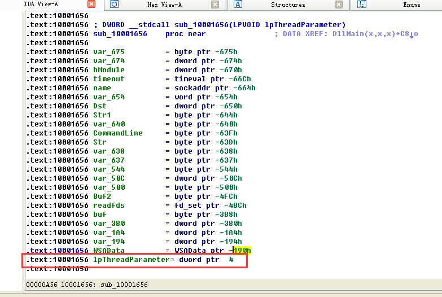Close the Hex View-A tab
The image size is (442, 297).
point(215,5)
